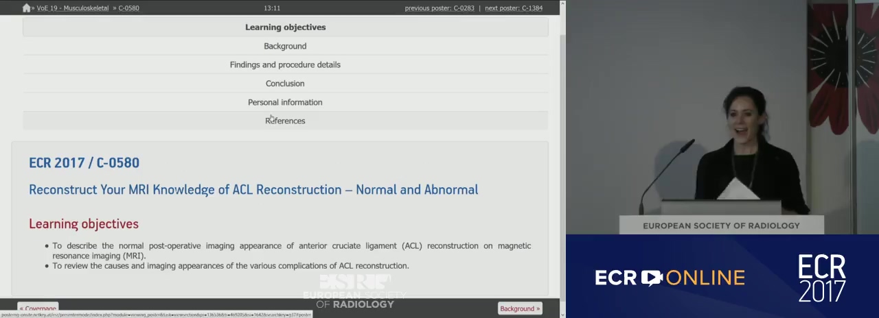Open the C-0580 breadcrumb link
The image size is (879, 318).
click(x=128, y=8)
